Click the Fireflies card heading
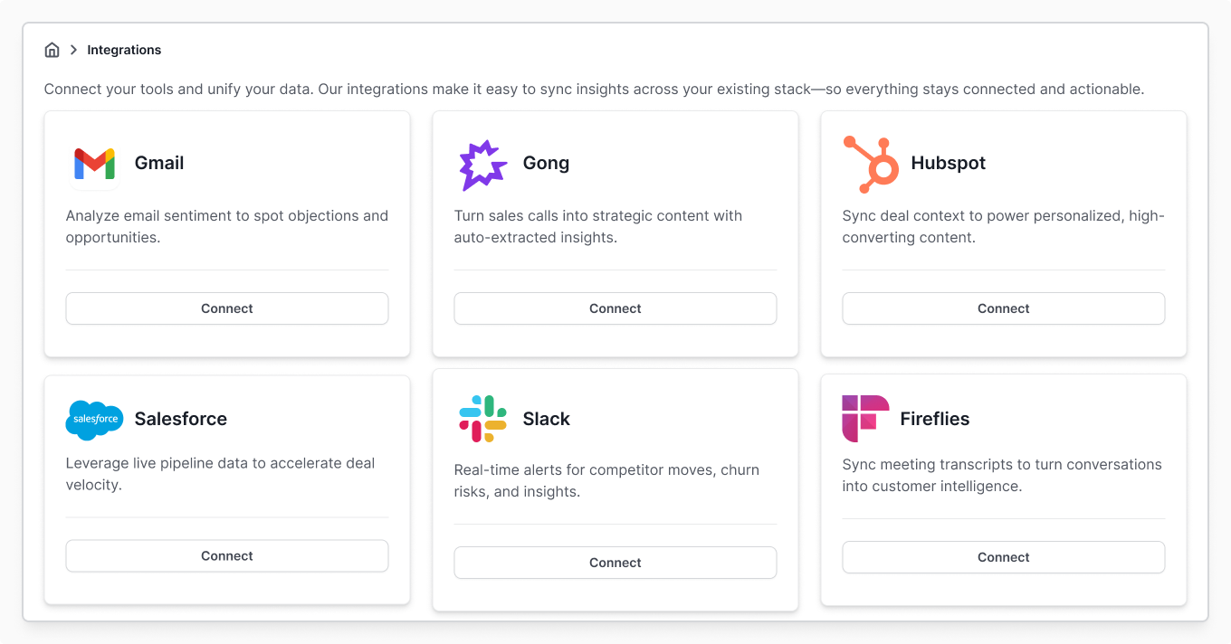 click(x=935, y=419)
